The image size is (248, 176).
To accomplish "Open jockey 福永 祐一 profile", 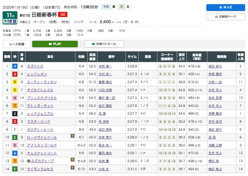I will tap(105, 145).
